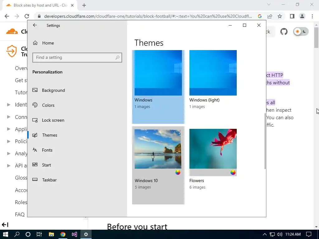This screenshot has height=239, width=319.
Task: Open the tab search chevron in Chrome
Action: [x=269, y=4]
